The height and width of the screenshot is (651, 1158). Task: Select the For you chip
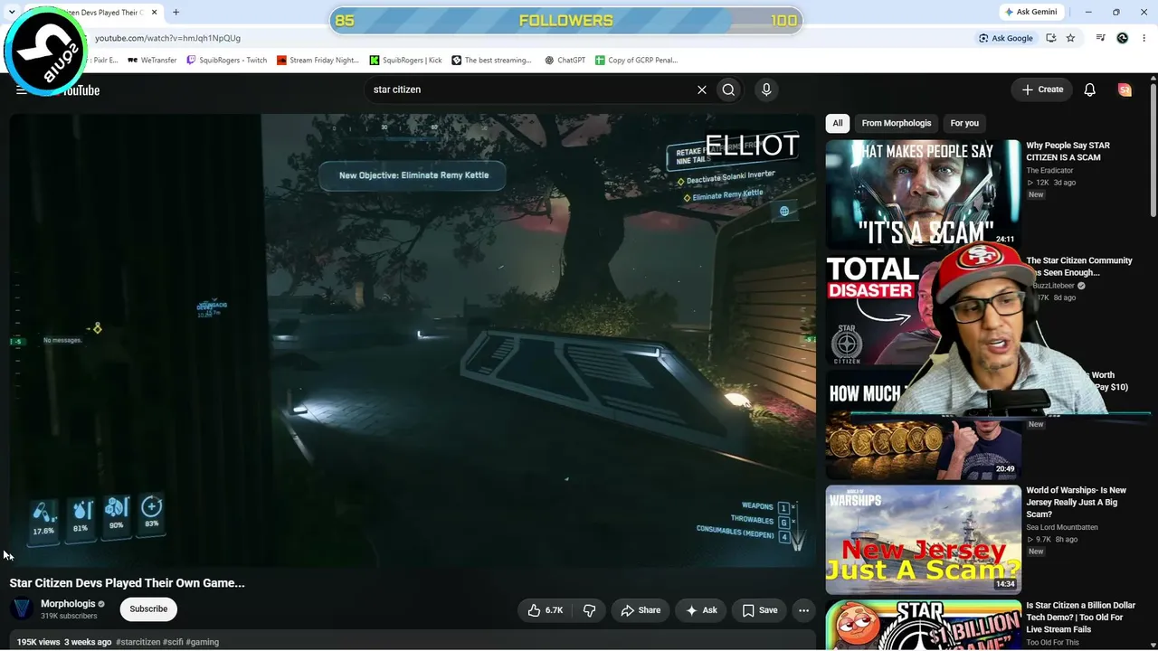click(964, 123)
